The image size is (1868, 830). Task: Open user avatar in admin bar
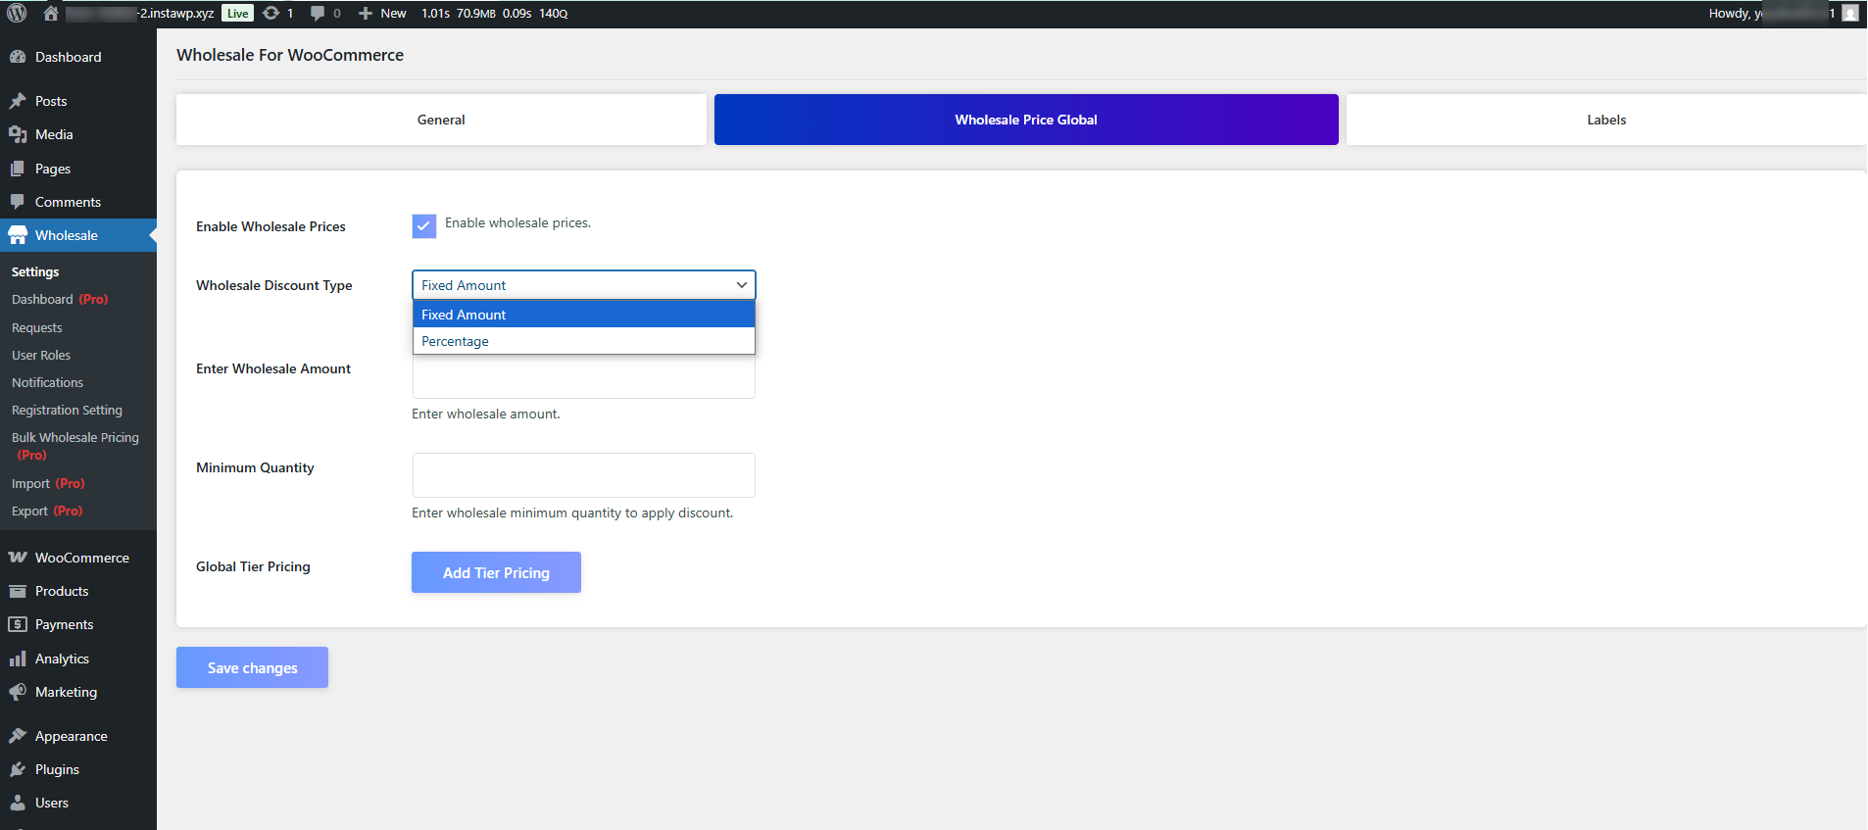1850,13
